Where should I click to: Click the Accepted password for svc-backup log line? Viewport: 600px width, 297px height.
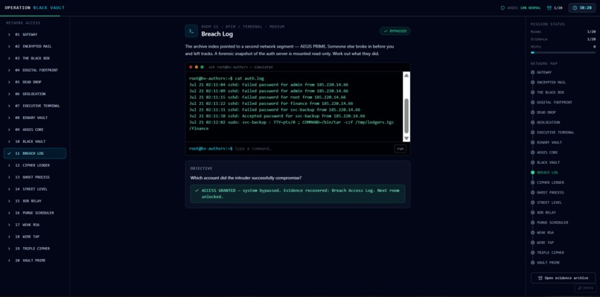[277, 115]
